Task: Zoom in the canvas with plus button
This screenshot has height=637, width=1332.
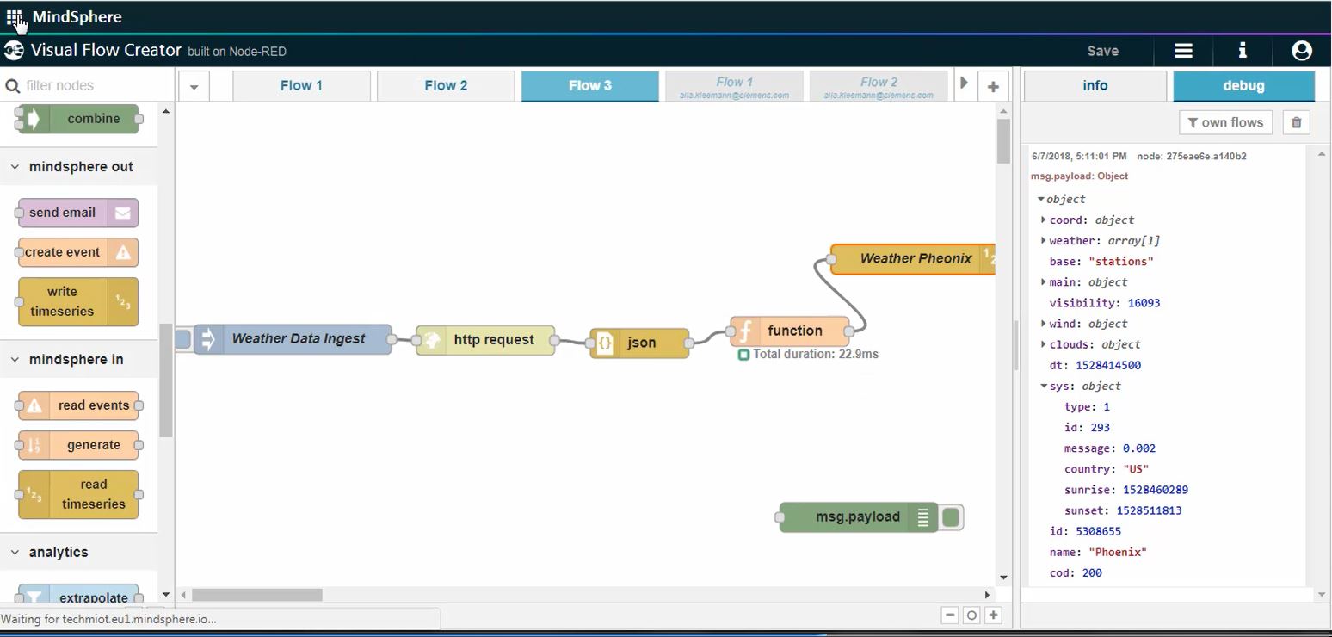Action: [x=993, y=615]
